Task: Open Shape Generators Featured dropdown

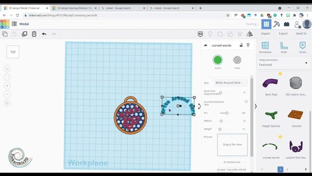Action: click(283, 63)
